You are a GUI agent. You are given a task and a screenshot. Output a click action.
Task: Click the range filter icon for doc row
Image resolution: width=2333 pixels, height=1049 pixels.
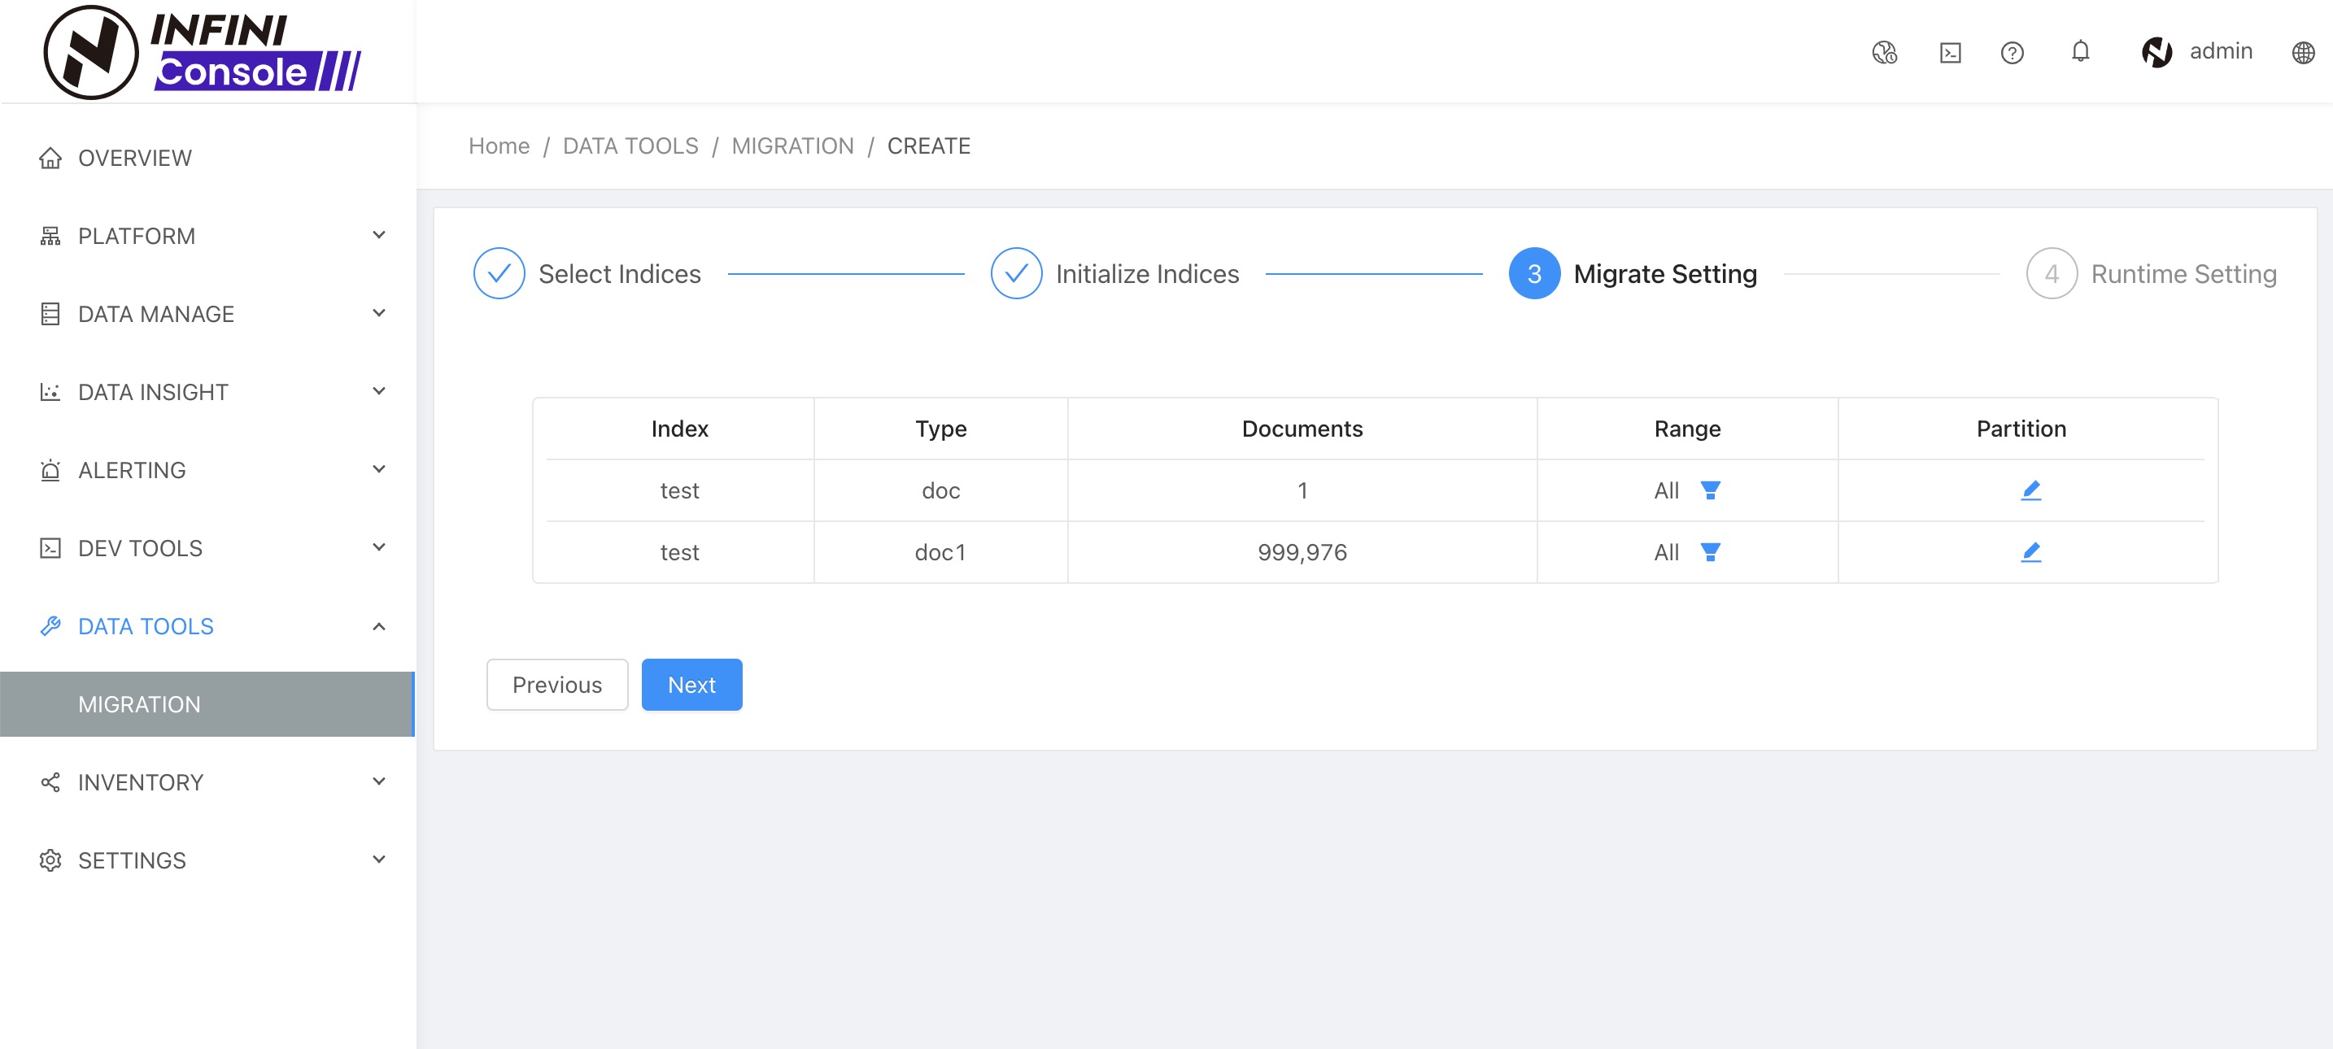pos(1710,490)
